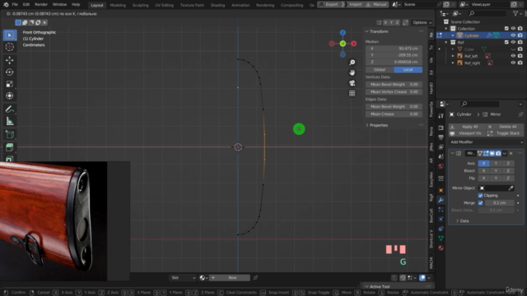The height and width of the screenshot is (296, 527).
Task: Switch to the Shading workspace tab
Action: click(x=217, y=5)
